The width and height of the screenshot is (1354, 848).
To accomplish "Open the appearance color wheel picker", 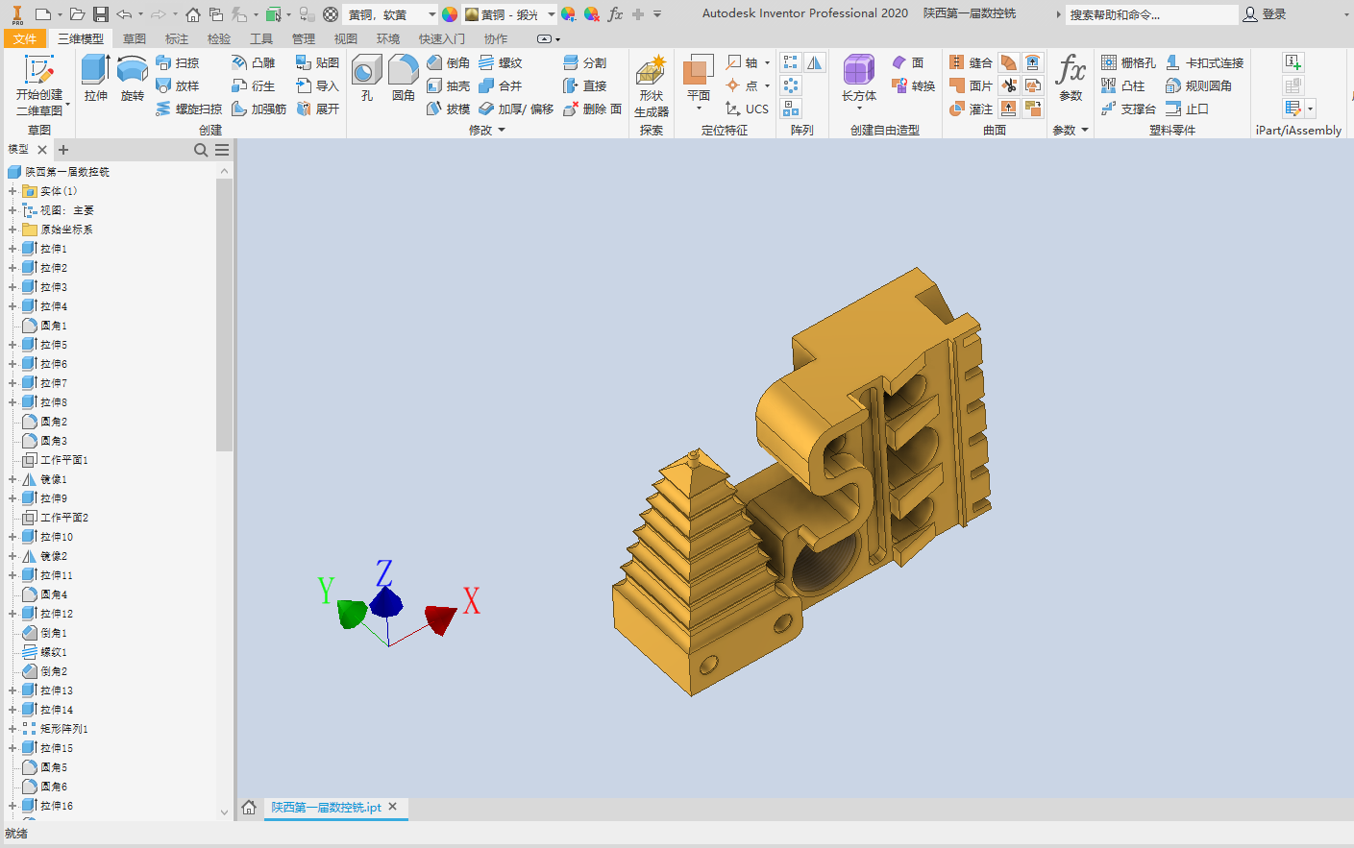I will pos(450,14).
